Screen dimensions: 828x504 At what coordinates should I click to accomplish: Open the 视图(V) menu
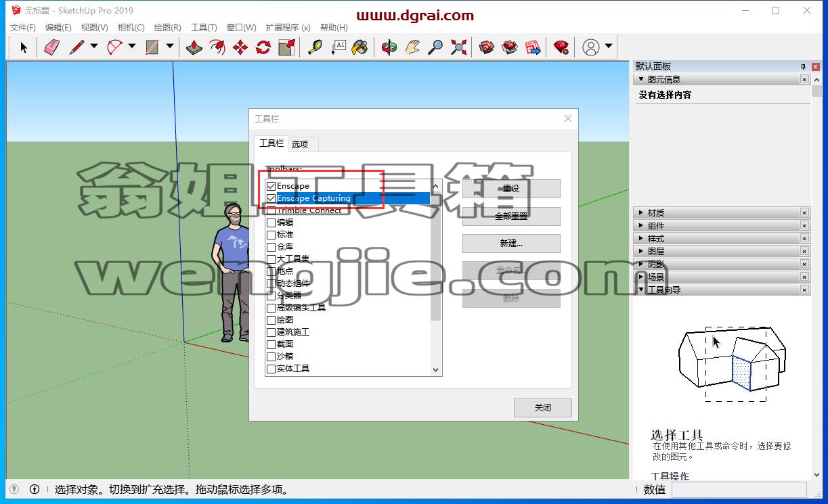[x=94, y=28]
